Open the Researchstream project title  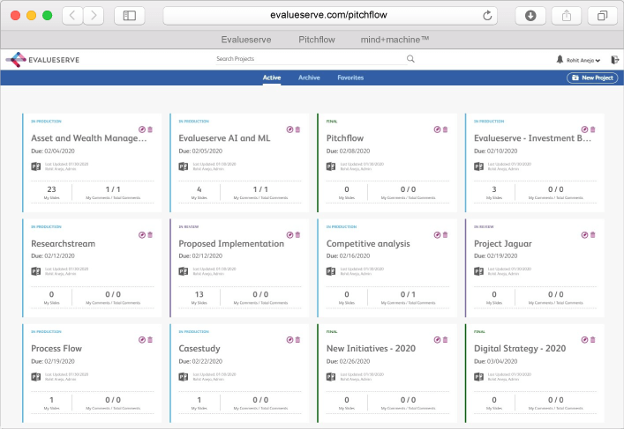pyautogui.click(x=64, y=243)
